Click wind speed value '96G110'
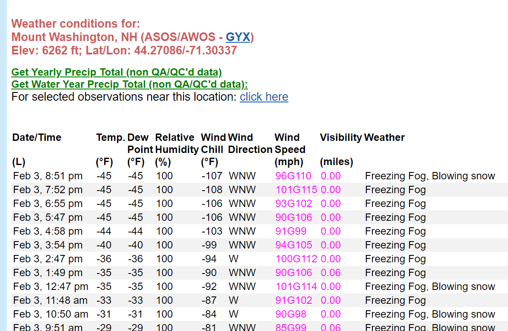The height and width of the screenshot is (331, 508). pos(293,176)
